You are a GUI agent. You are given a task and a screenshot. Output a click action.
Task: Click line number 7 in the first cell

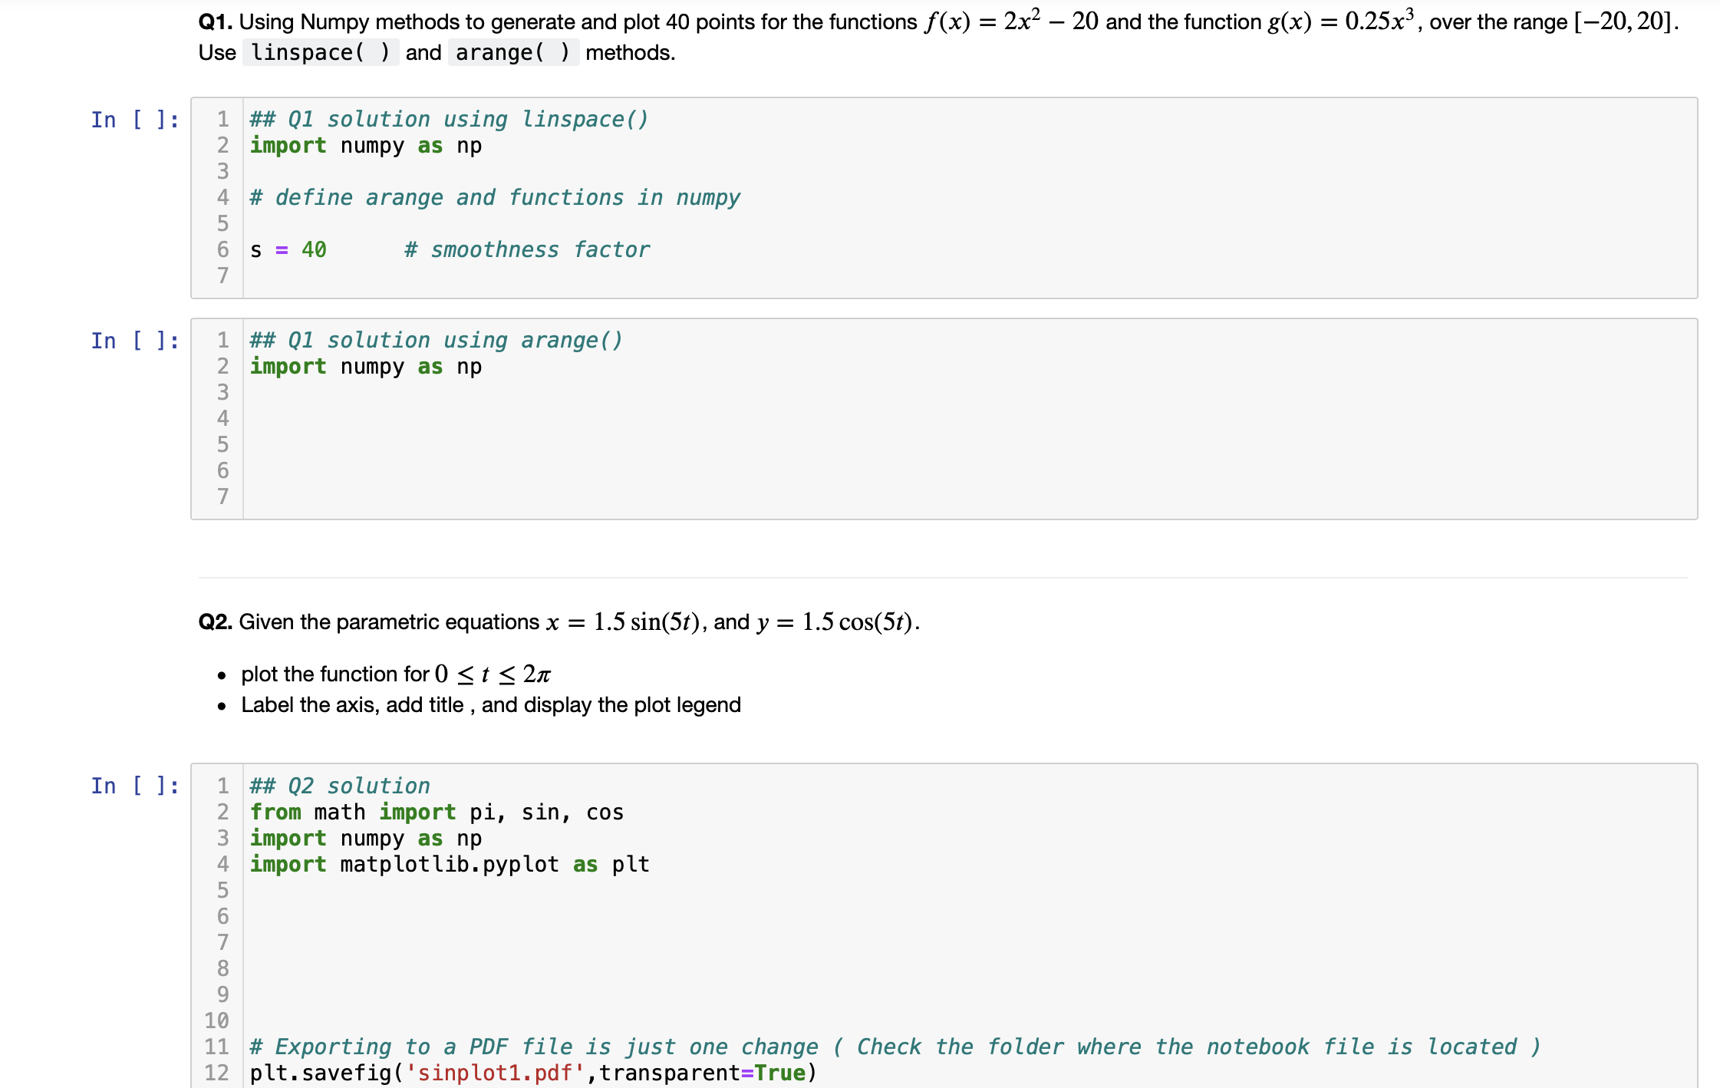click(222, 275)
